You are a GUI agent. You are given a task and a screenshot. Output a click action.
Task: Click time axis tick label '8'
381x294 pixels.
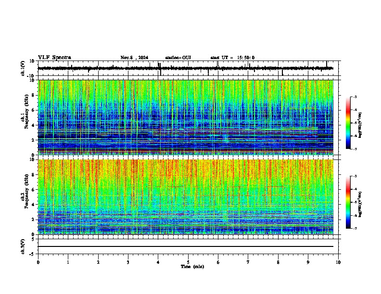(278, 262)
